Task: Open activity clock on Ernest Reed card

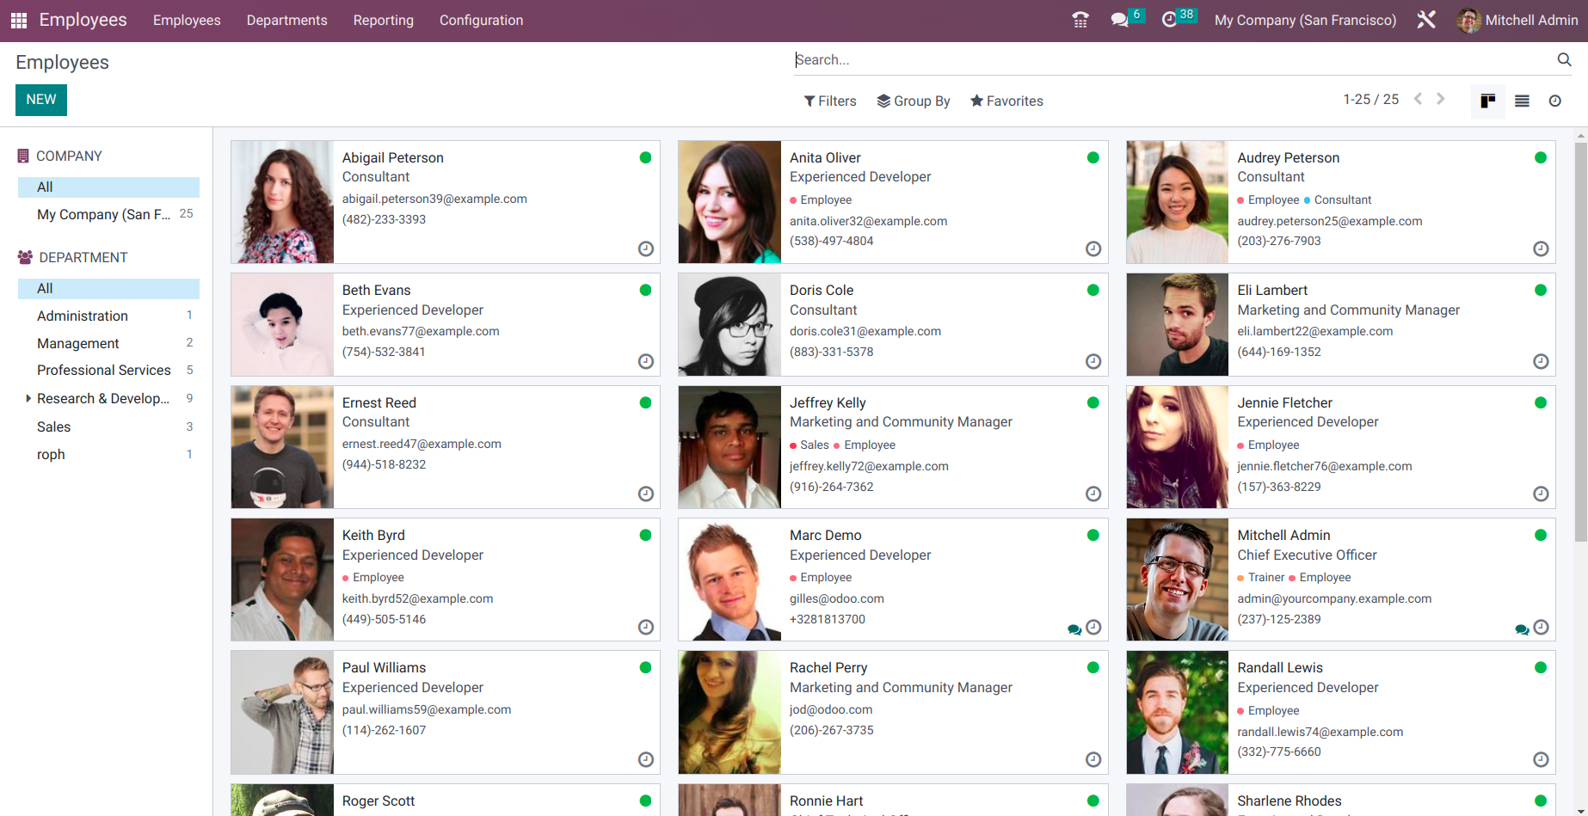Action: (x=646, y=494)
